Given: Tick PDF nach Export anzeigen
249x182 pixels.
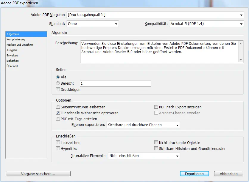Looking at the screenshot, I should point(156,107).
